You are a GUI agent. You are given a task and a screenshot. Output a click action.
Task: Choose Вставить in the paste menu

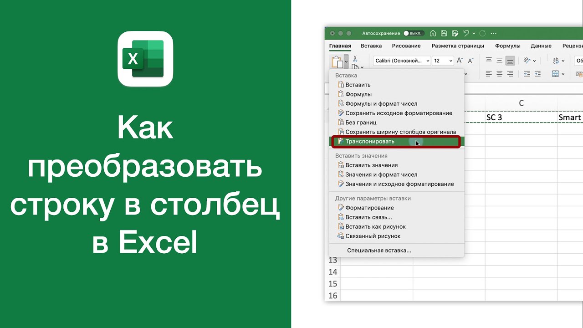397,85
